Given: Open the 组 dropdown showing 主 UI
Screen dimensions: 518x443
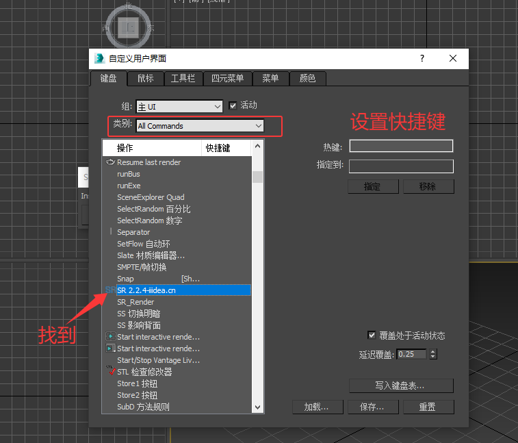Looking at the screenshot, I should 179,106.
